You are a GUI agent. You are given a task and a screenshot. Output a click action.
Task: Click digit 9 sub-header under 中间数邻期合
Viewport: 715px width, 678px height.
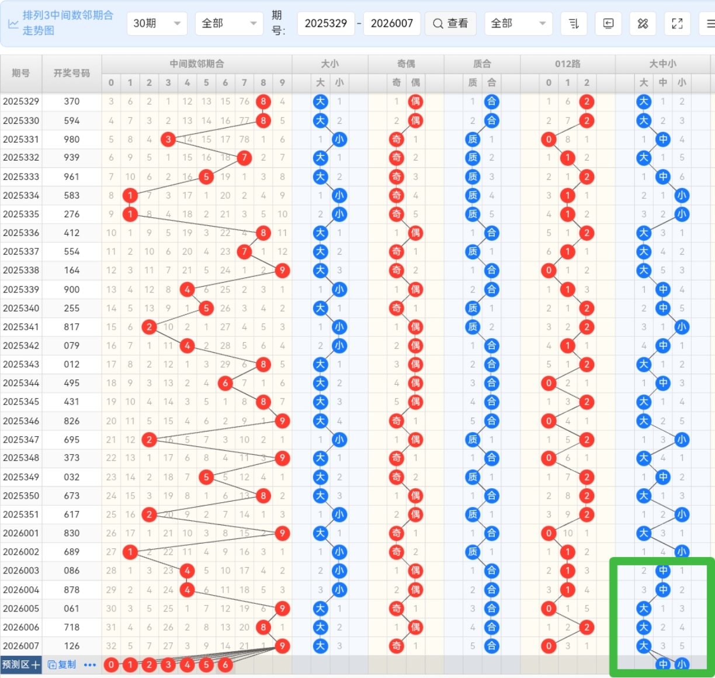point(282,82)
